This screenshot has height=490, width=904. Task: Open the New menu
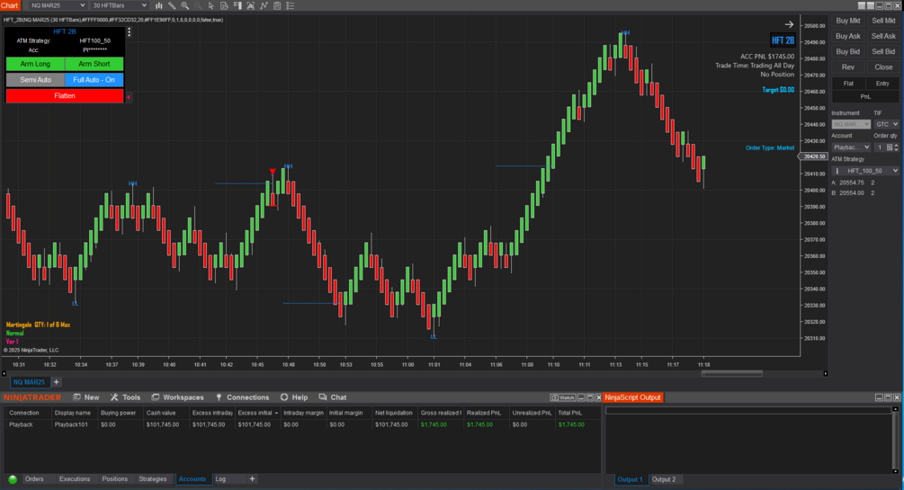click(x=86, y=397)
